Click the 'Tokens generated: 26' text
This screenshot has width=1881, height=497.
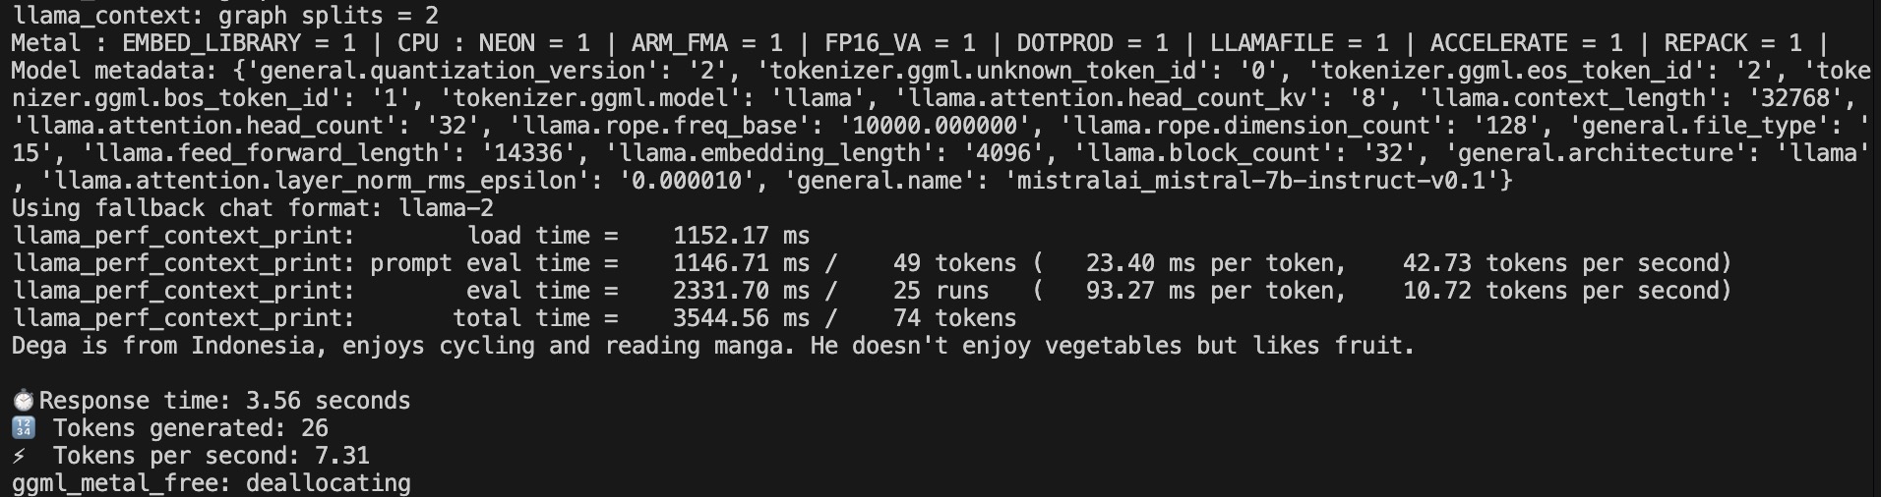click(191, 428)
